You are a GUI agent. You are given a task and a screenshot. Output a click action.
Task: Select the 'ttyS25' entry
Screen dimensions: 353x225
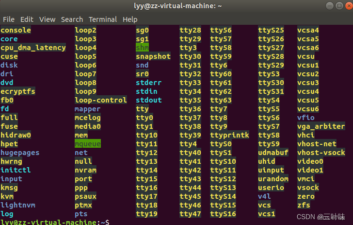[x=271, y=30]
